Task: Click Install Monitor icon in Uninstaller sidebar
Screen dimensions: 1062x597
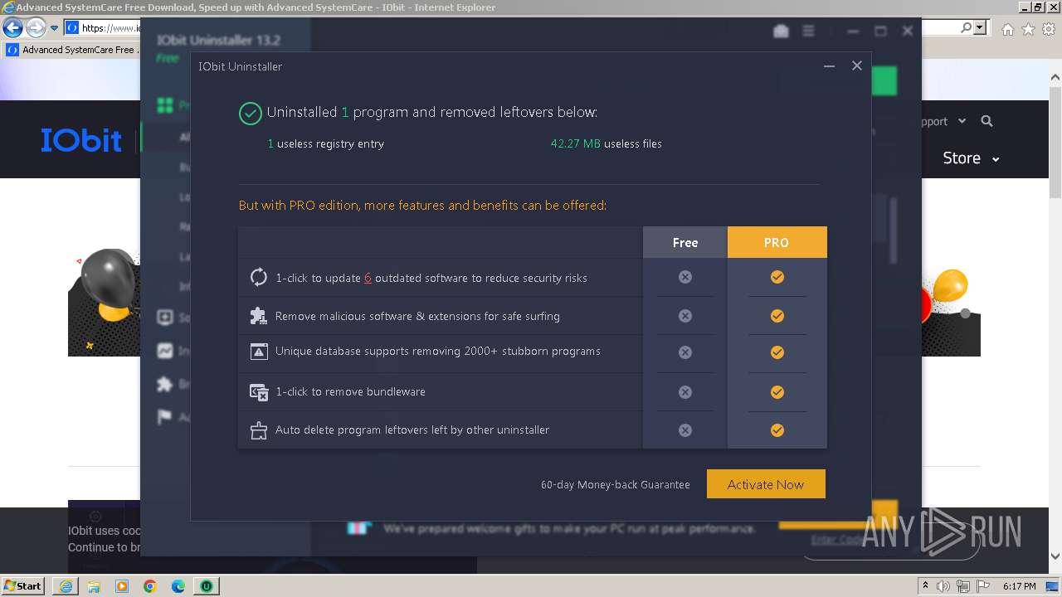Action: (x=165, y=351)
